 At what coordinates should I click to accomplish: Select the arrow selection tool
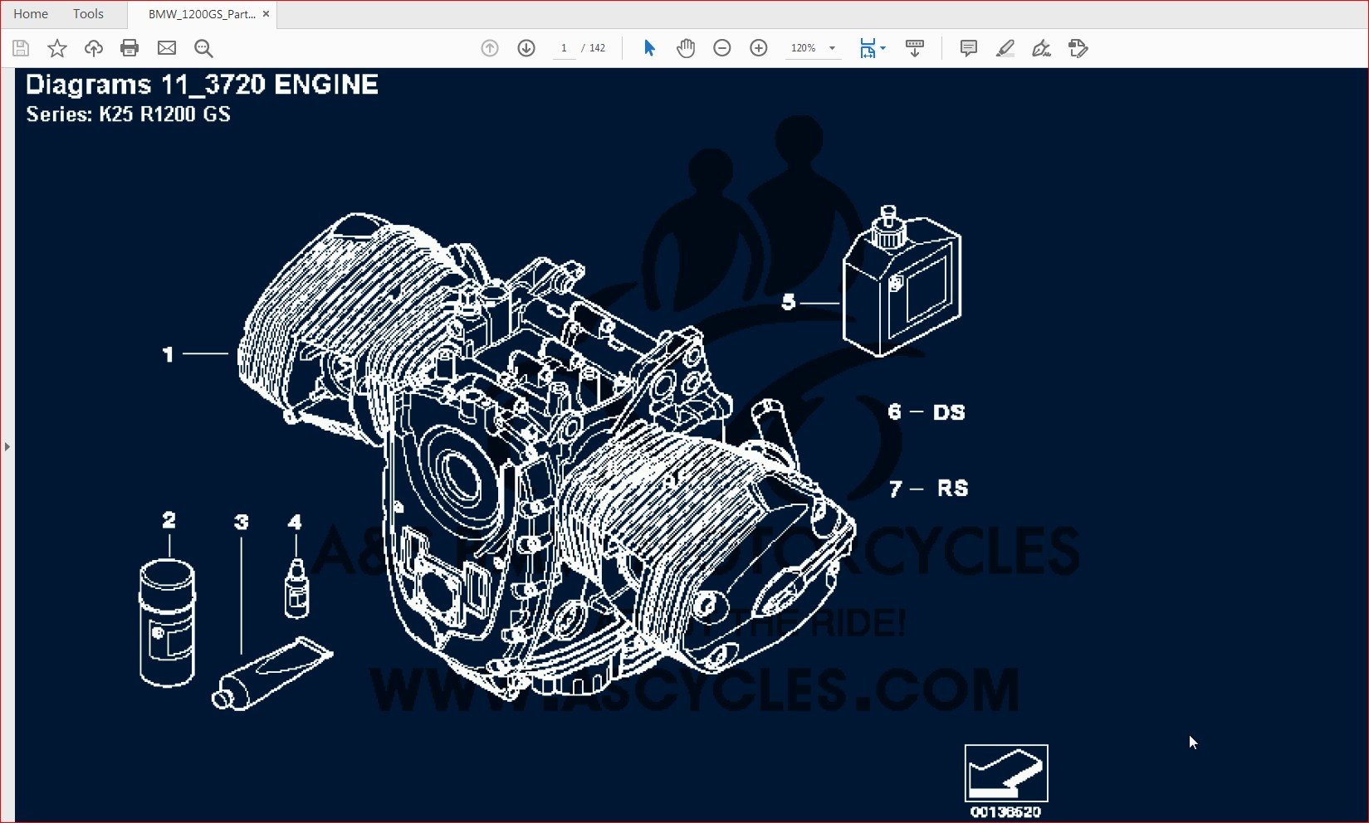coord(649,48)
